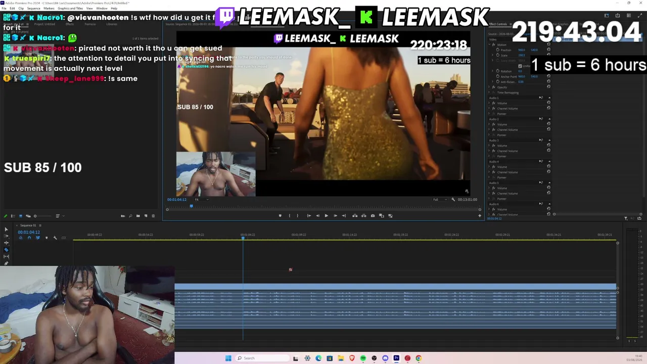Expand Audio 1 Channel Volume effect
647x364 pixels.
(490, 108)
